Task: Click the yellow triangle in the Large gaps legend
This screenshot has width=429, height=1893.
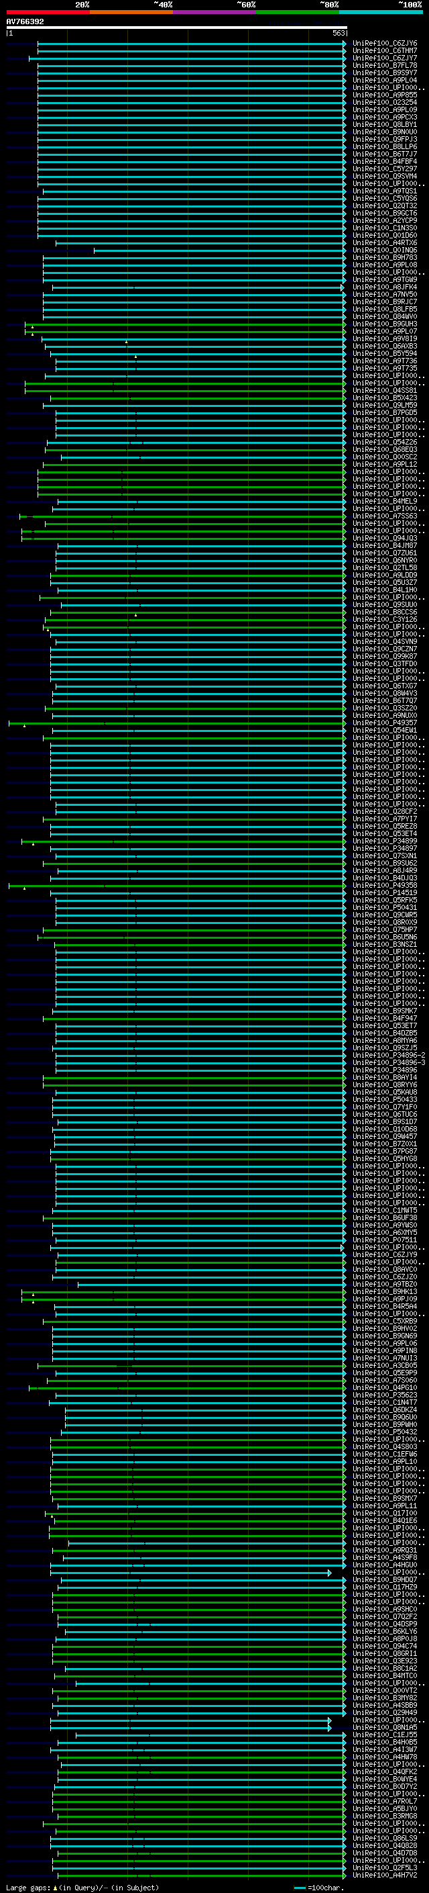Action: point(55,1887)
